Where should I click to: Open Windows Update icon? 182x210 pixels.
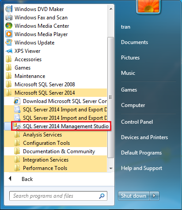9,43
